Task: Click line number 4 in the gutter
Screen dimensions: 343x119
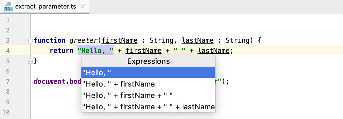Action: pos(8,51)
